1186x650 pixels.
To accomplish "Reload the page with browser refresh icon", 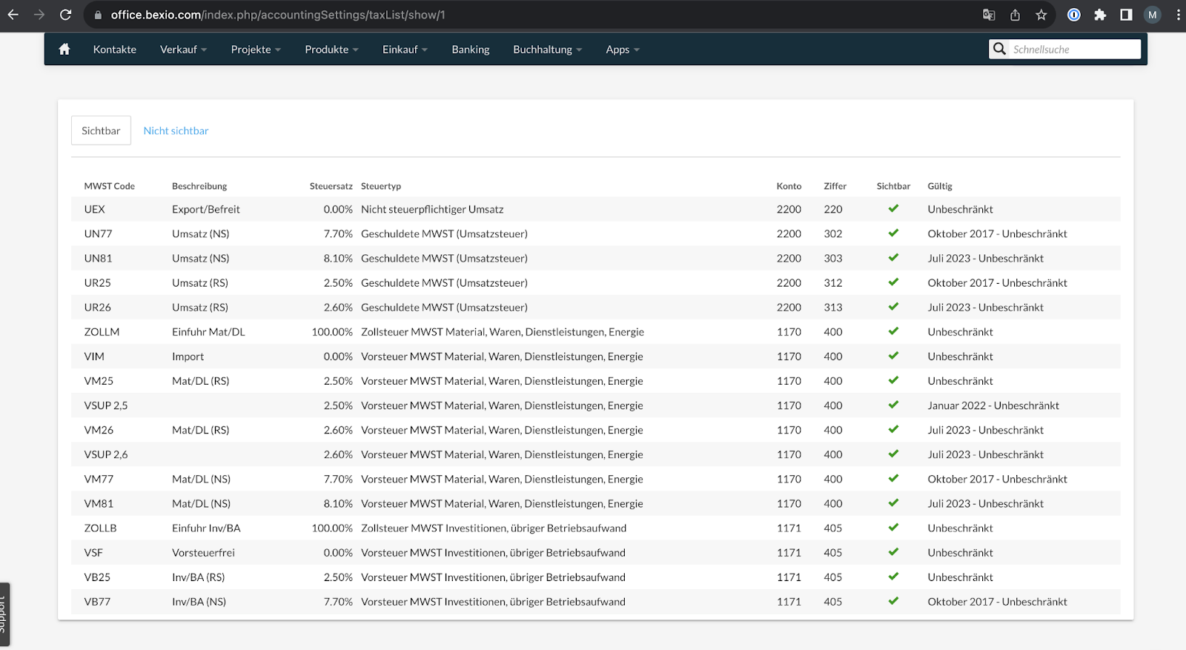I will point(65,15).
